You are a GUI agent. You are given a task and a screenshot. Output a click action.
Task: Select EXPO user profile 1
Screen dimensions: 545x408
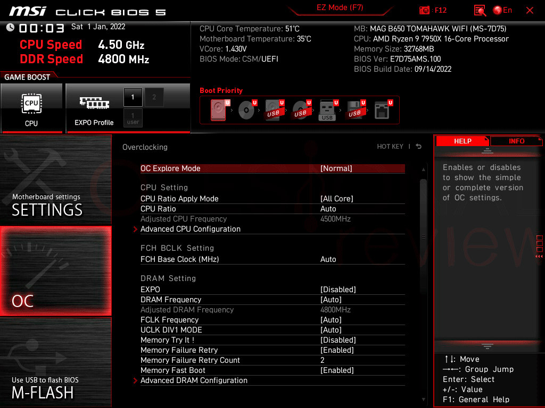coord(133,118)
